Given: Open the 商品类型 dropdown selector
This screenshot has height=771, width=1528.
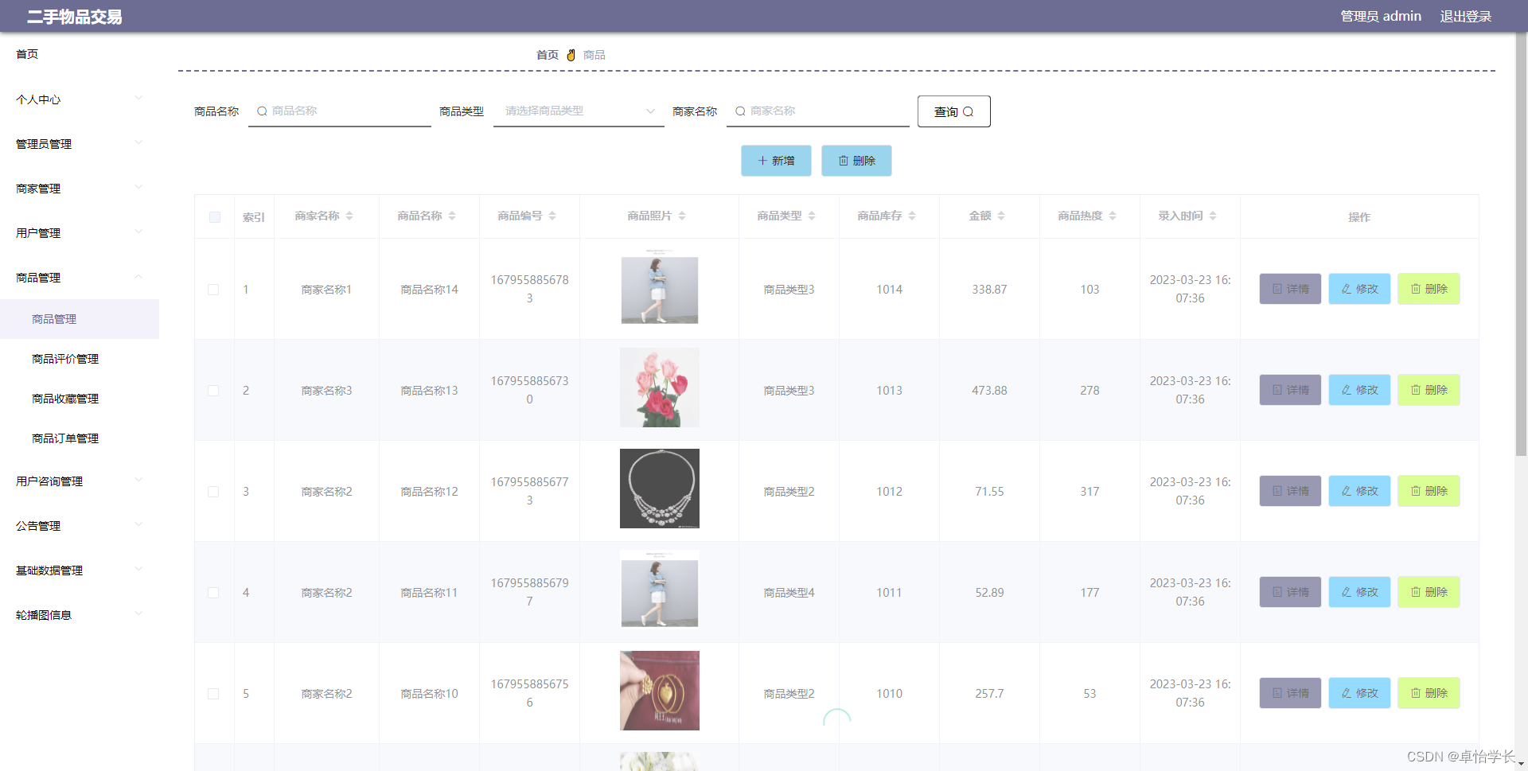Looking at the screenshot, I should tap(579, 111).
